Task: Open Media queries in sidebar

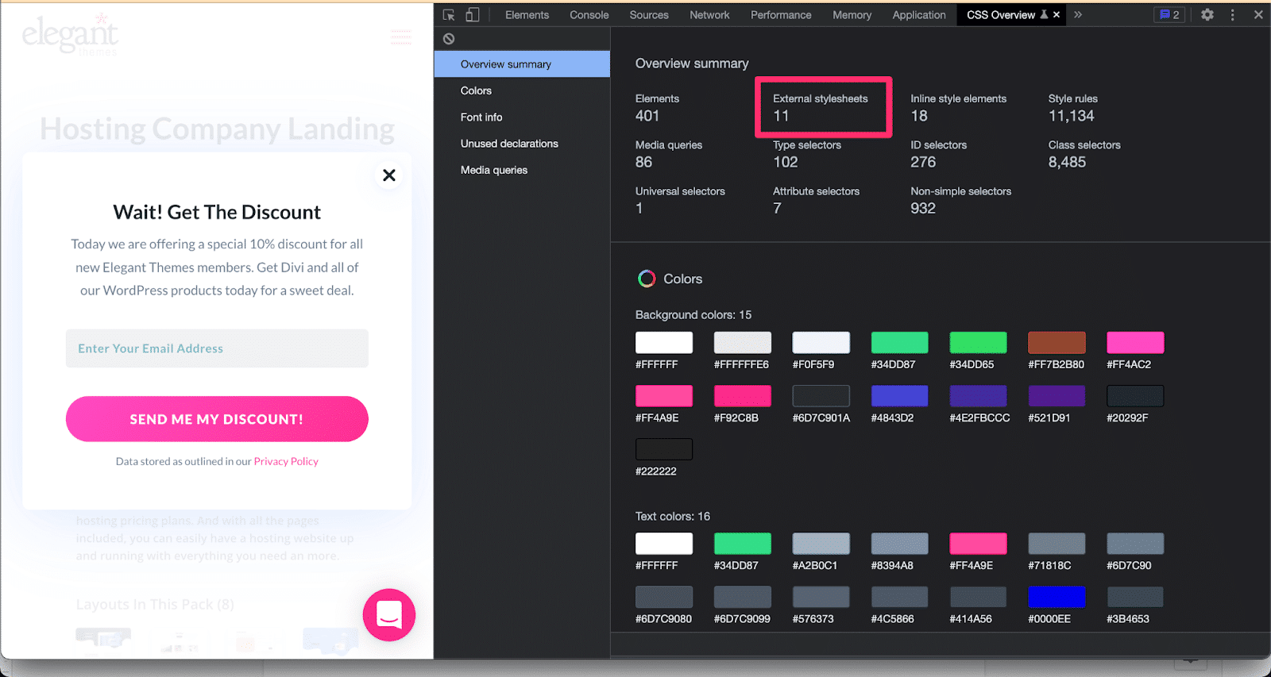Action: pos(522,170)
